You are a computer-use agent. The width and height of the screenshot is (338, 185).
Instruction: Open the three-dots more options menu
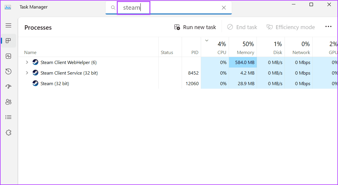click(328, 26)
